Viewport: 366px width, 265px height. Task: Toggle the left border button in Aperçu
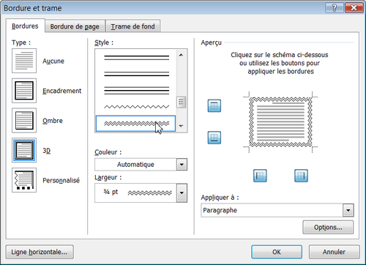pos(260,176)
